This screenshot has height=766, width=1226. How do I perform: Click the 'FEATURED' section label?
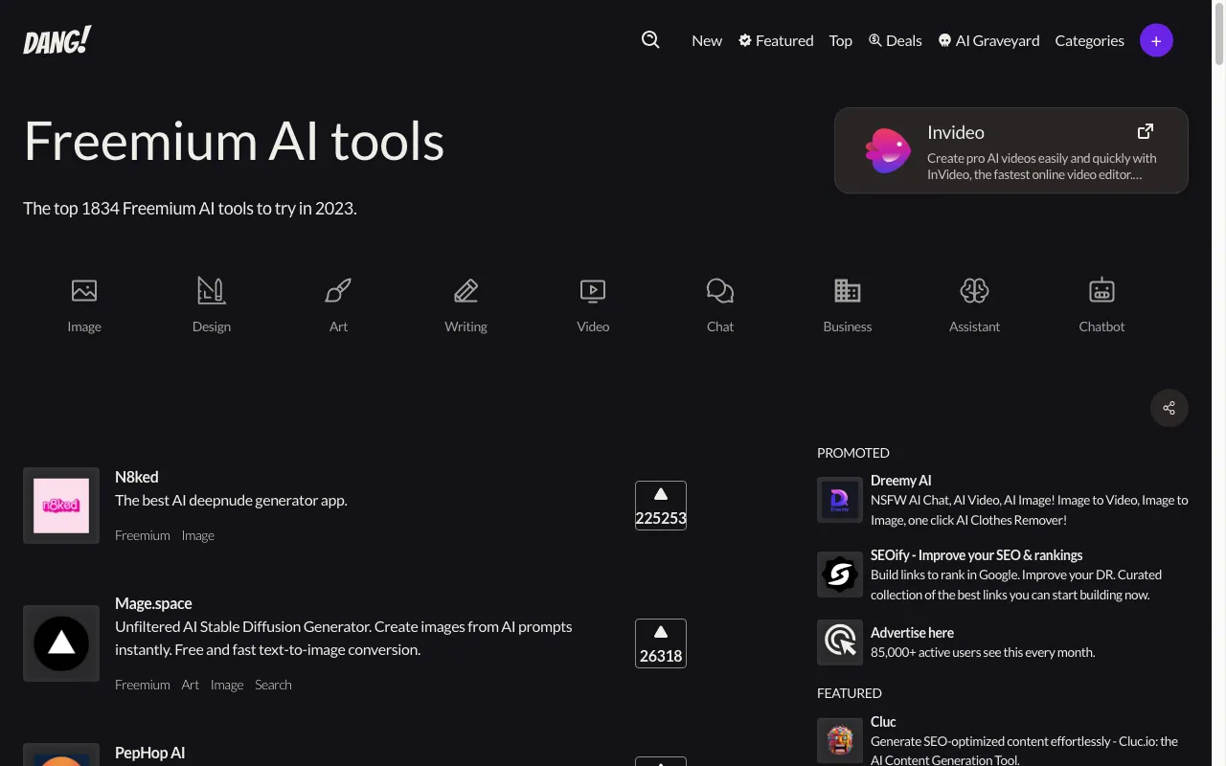pyautogui.click(x=850, y=693)
